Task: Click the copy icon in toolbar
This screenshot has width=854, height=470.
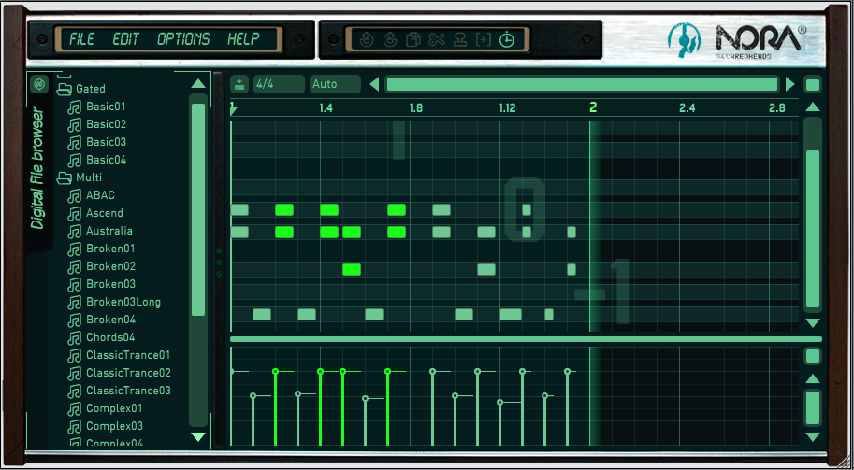Action: pyautogui.click(x=413, y=40)
